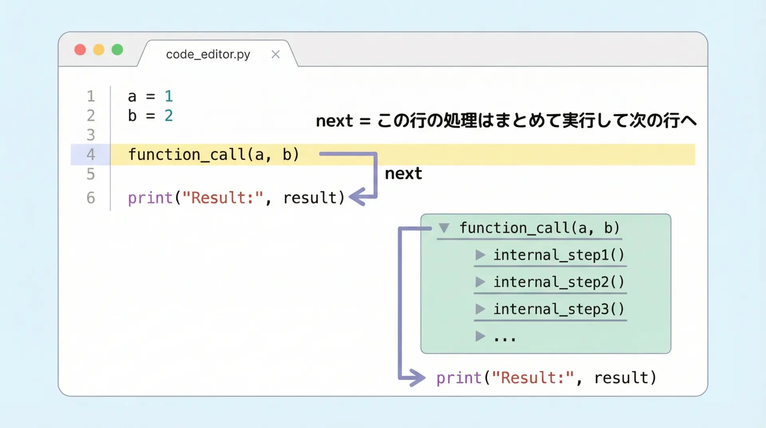This screenshot has width=766, height=428.
Task: Click the arrowhead pointing at line 6 print
Action: [x=357, y=196]
